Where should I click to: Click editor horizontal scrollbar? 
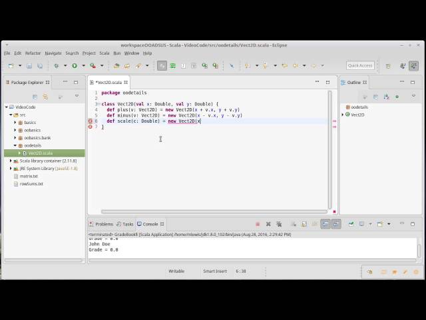pos(214,211)
